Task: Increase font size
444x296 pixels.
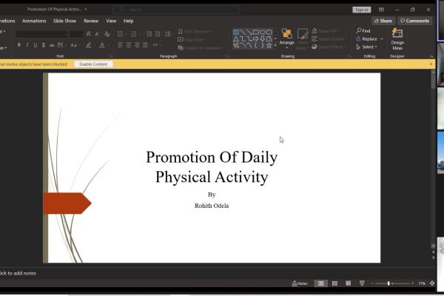Action: 89,34
